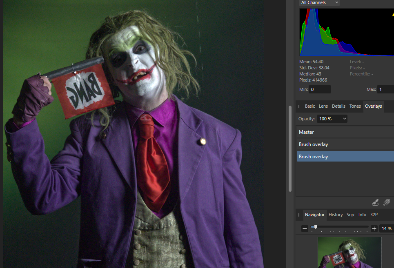This screenshot has height=268, width=394.
Task: Click the "Median: 43" statistic
Action: (x=310, y=74)
